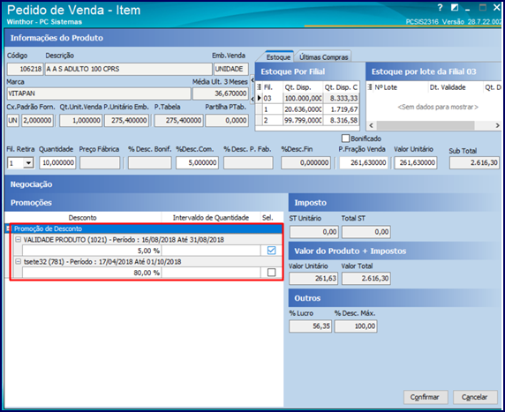Click the row indicator arrow for filial 03
Screen dimensions: 505x412
(260, 98)
